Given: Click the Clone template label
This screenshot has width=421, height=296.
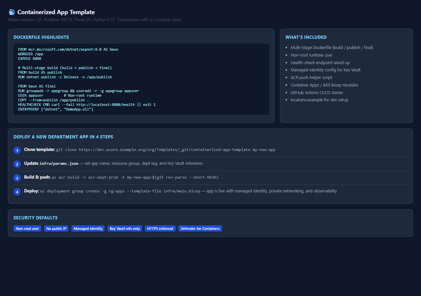Looking at the screenshot, I should tap(39, 150).
